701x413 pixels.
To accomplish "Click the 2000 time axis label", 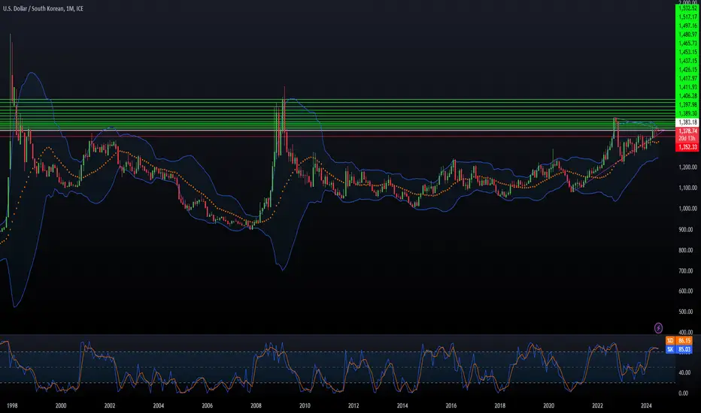I will click(61, 405).
